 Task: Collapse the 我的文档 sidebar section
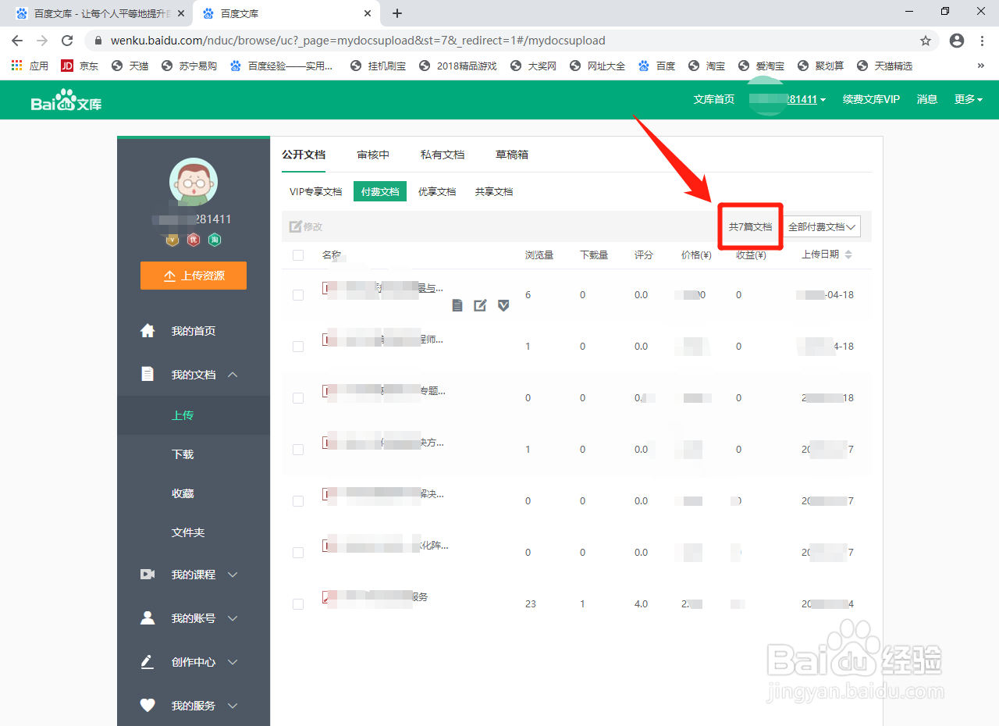[232, 374]
